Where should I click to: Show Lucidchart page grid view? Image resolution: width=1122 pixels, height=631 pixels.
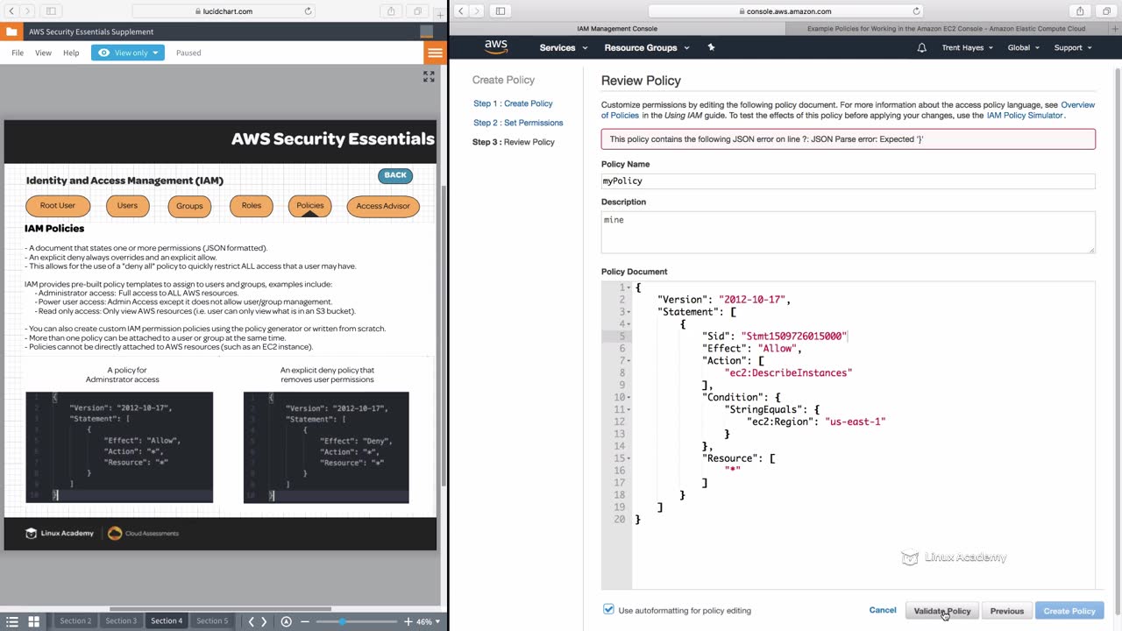[x=33, y=621]
